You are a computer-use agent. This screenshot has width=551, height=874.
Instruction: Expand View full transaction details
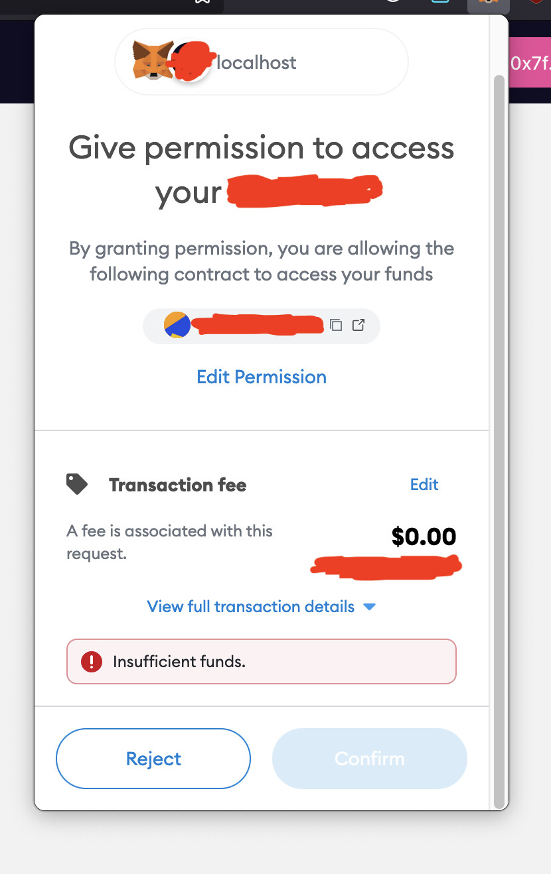coord(251,606)
